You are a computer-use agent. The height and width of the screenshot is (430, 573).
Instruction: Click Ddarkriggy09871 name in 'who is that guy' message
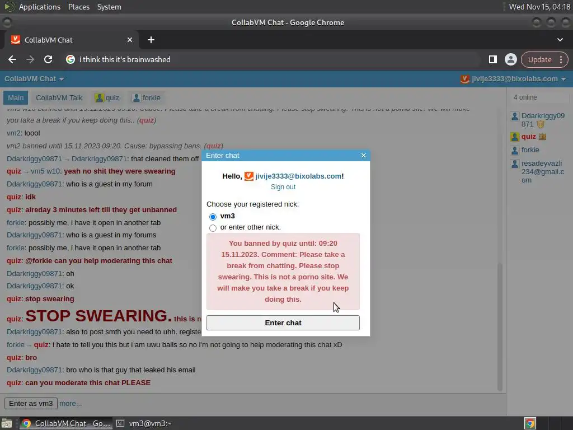[34, 370]
